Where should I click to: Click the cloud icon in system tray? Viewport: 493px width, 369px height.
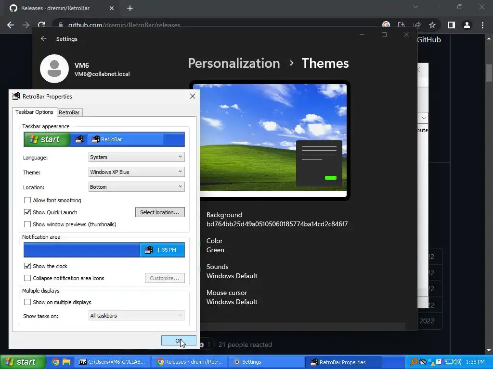click(423, 362)
